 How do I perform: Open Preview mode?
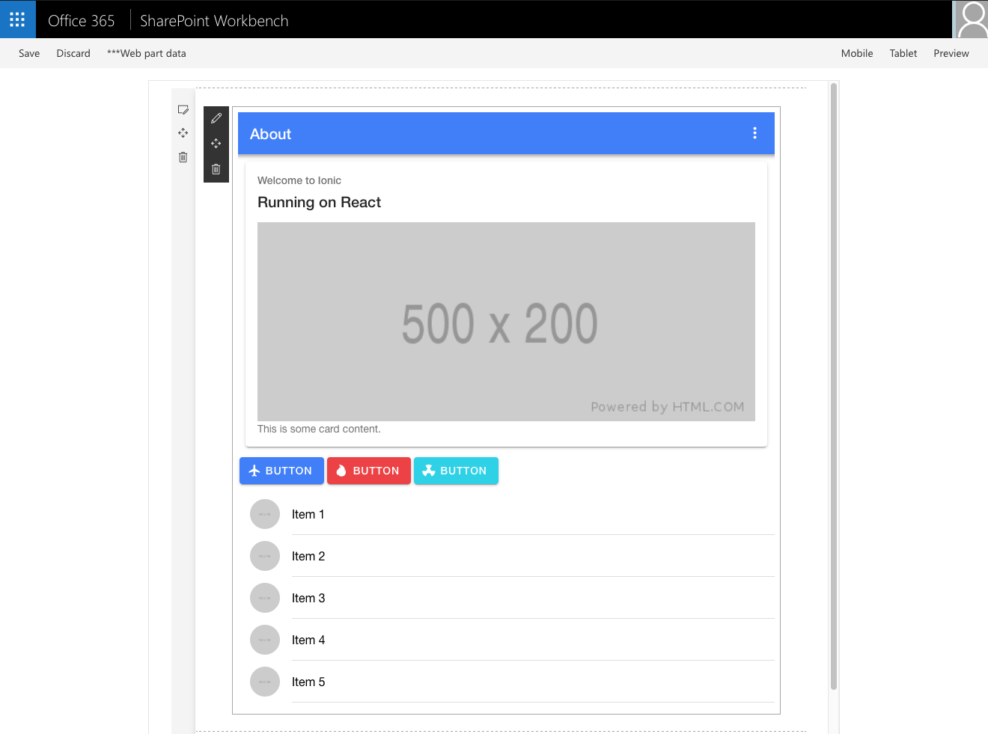951,53
